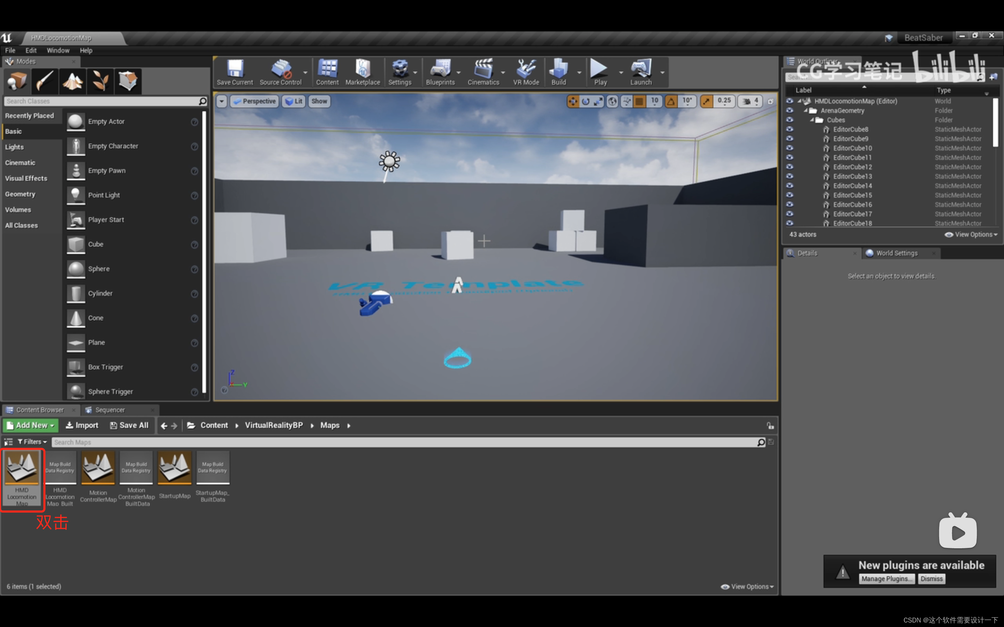Toggle visibility of EditorCube12 actor

click(x=789, y=167)
